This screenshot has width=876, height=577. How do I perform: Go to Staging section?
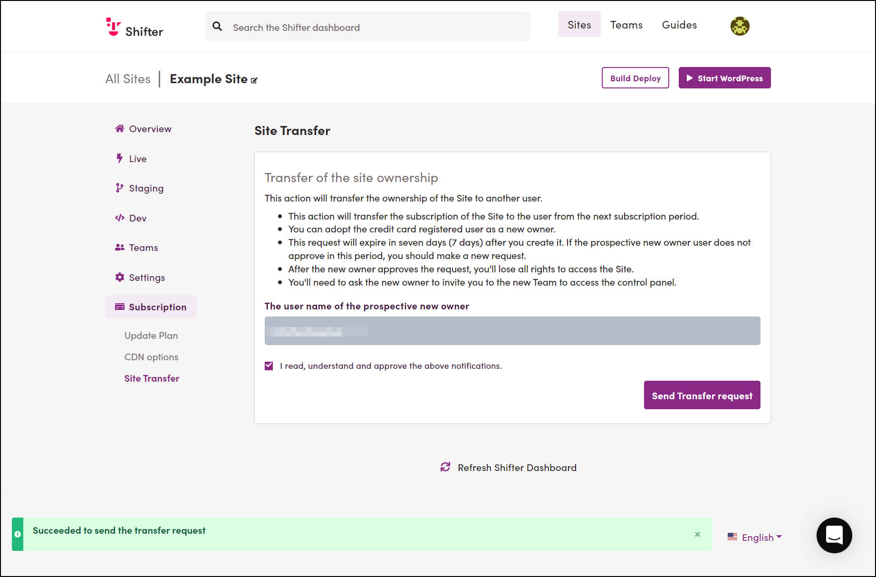click(140, 188)
